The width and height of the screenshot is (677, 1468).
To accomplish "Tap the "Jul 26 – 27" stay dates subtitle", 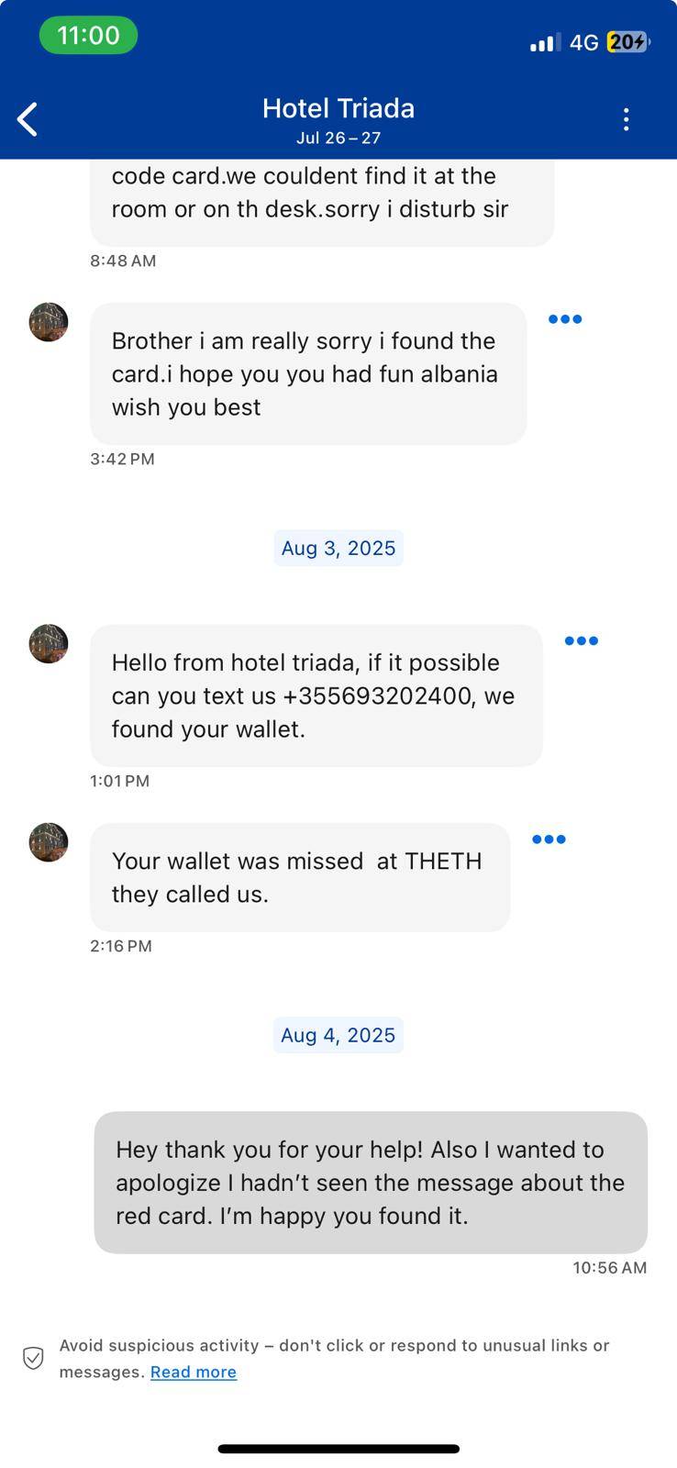I will point(338,139).
